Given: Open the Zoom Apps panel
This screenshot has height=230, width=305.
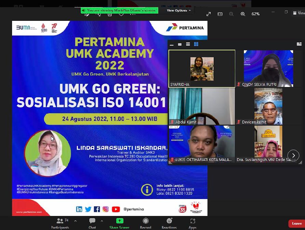Looking at the screenshot, I should pyautogui.click(x=193, y=223).
